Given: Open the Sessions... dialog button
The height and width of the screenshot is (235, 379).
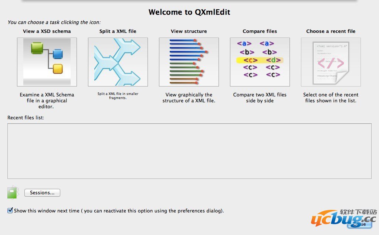Looking at the screenshot, I should click(42, 193).
